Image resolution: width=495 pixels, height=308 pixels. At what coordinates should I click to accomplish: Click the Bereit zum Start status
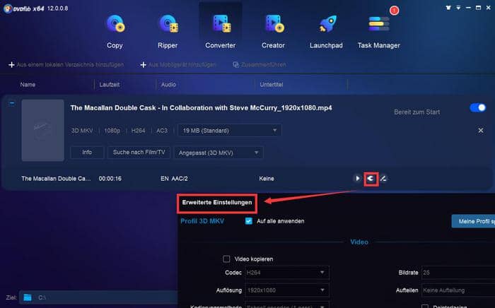[x=417, y=112]
